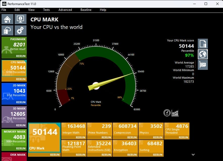The width and height of the screenshot is (223, 161).
Task: Expand the down chevron below results
Action: click(x=193, y=155)
